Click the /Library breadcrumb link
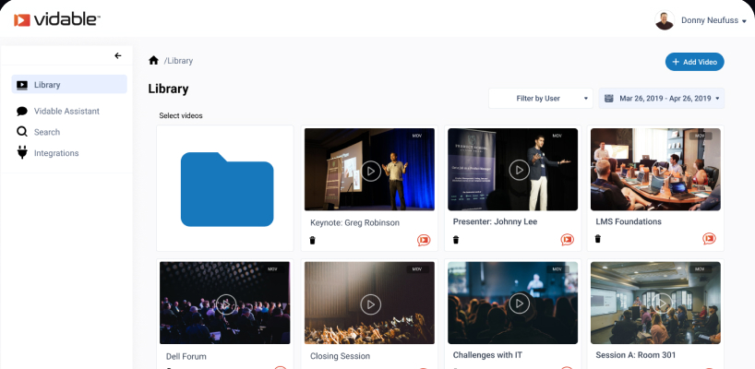The width and height of the screenshot is (755, 369). pos(178,61)
